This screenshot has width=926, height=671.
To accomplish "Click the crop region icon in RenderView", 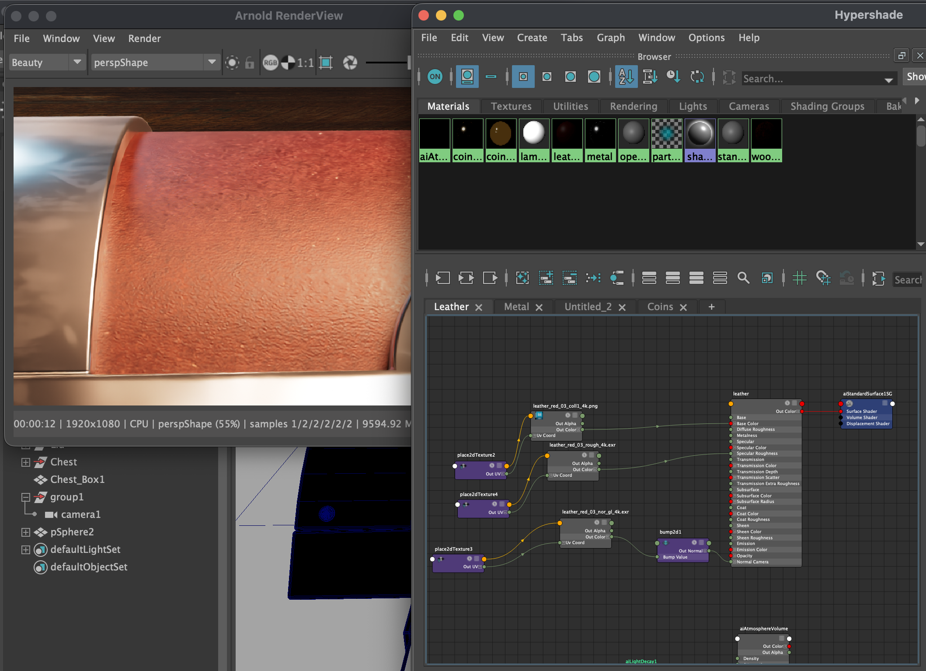I will (326, 63).
